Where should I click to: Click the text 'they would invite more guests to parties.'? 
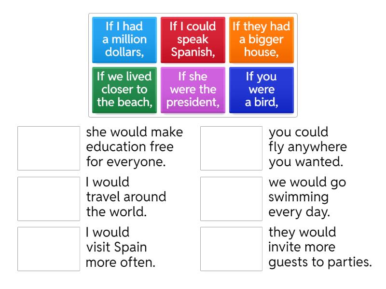(320, 248)
